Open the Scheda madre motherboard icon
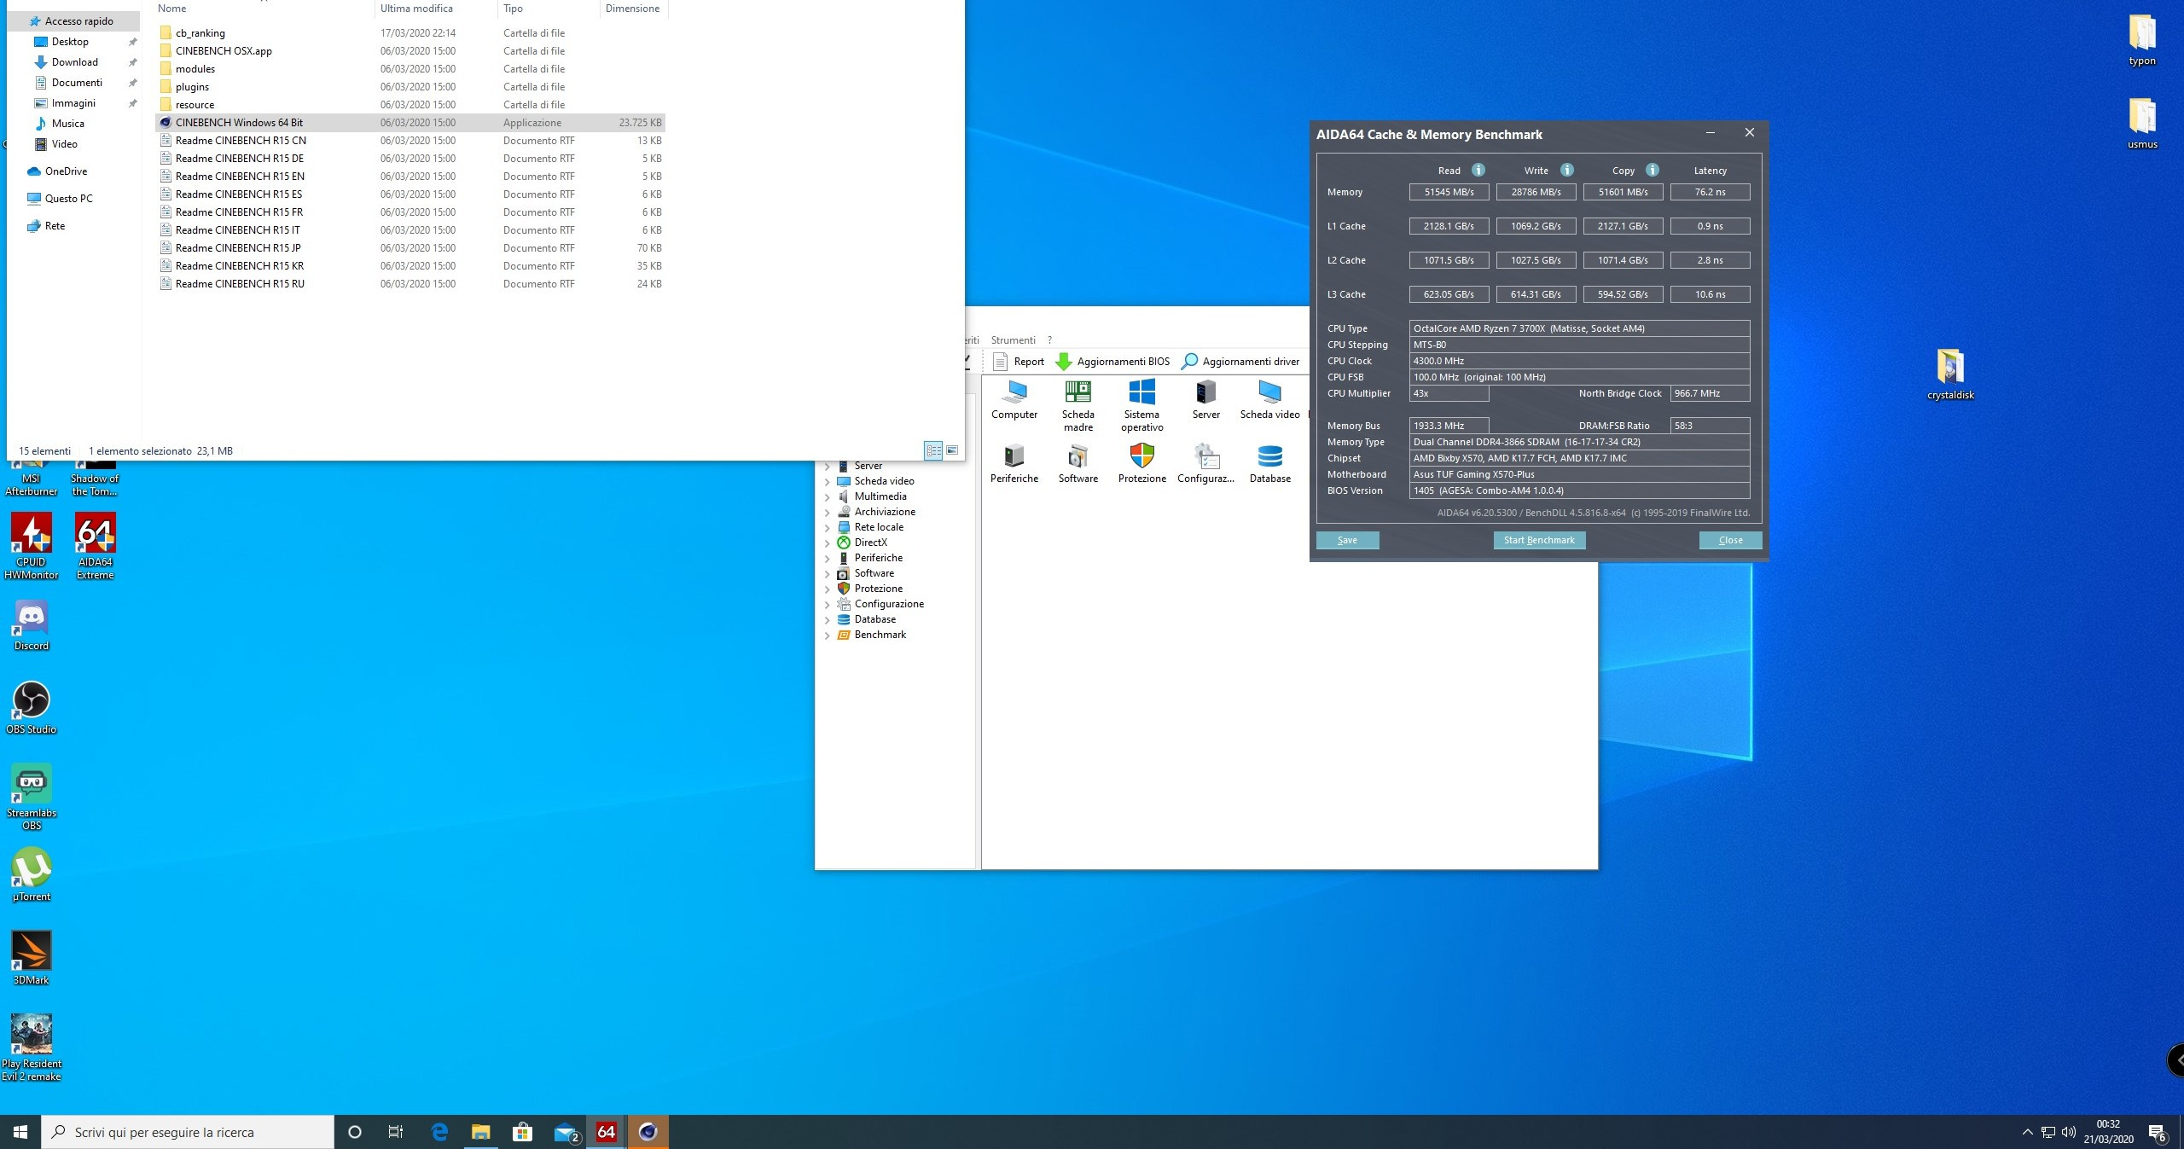The image size is (2184, 1149). (x=1077, y=392)
